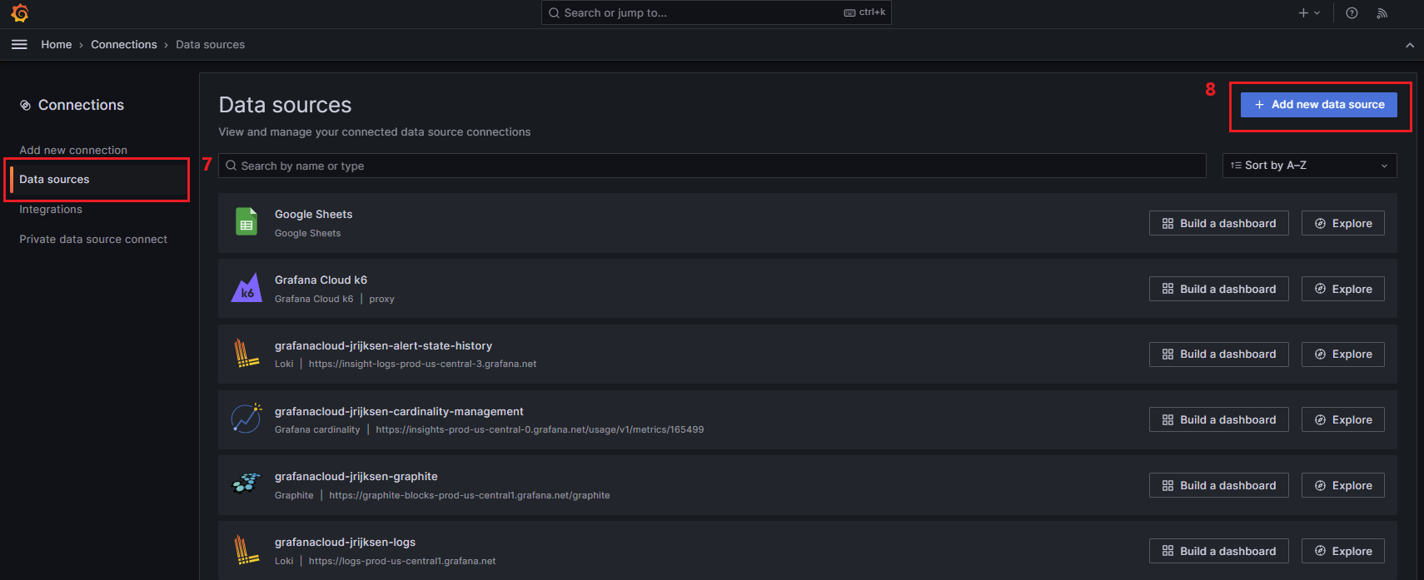Click the insights-prod-us-central-0 metrics URL text
This screenshot has width=1424, height=580.
tap(540, 430)
